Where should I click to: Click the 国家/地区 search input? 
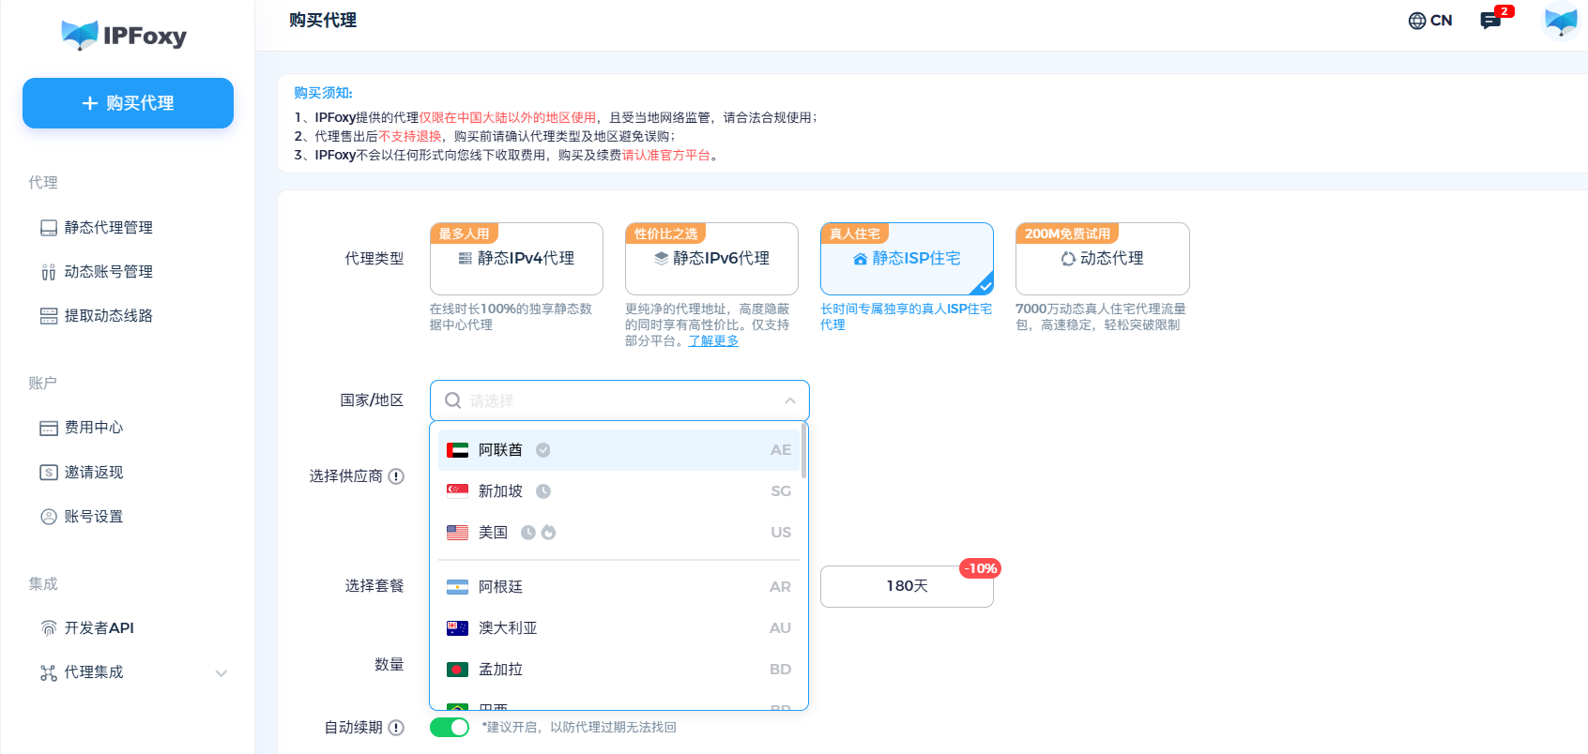(619, 400)
